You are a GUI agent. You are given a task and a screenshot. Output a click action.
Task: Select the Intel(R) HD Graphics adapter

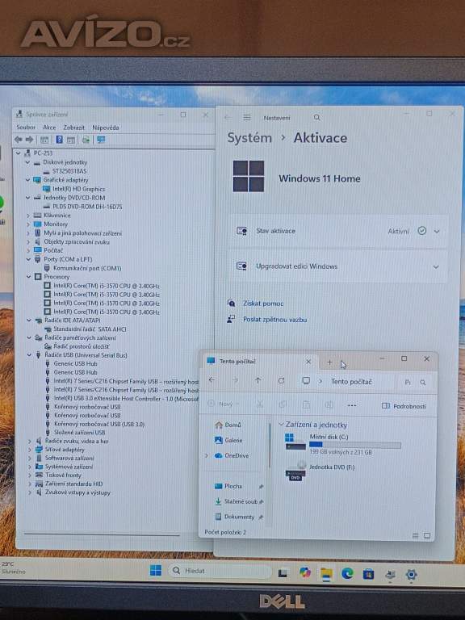(78, 189)
